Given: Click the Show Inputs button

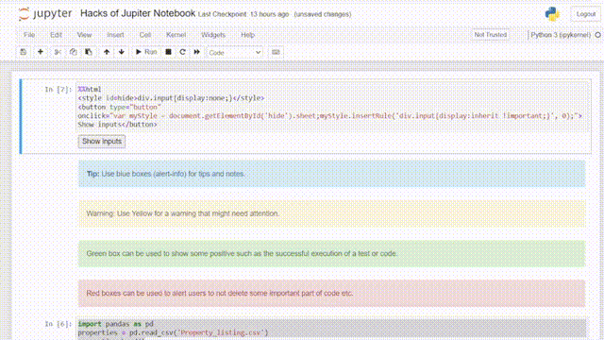Looking at the screenshot, I should click(x=102, y=142).
